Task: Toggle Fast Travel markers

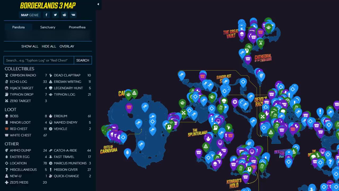Action: 70,157
